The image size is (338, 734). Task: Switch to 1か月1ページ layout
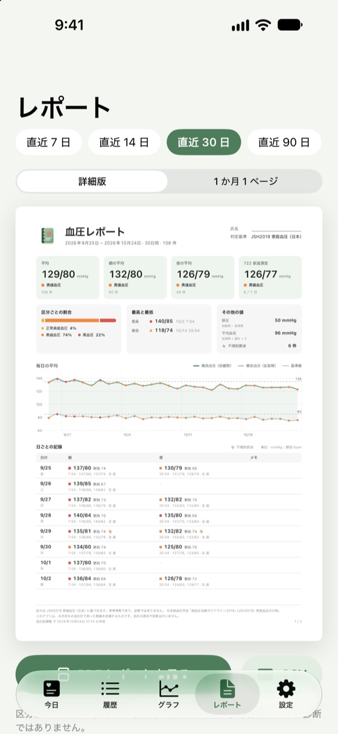coord(245,181)
